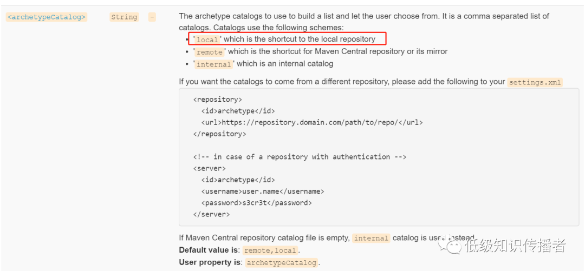Click the <archetypeCatalog> parameter link
The height and width of the screenshot is (271, 585).
click(46, 17)
